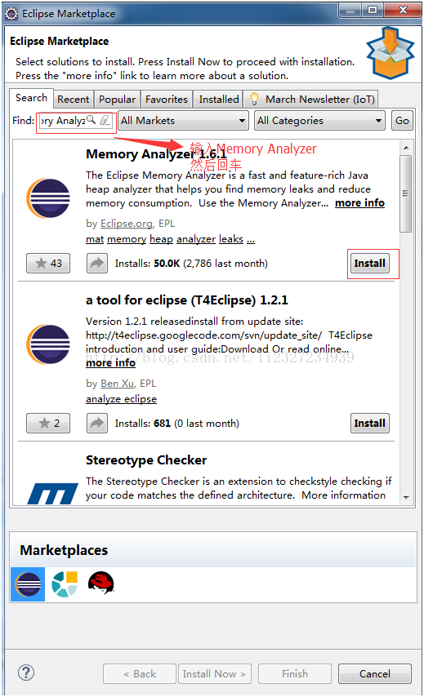Click the 'Stereotype Checker' title
Viewport: 424px width, 697px height.
pos(146,460)
